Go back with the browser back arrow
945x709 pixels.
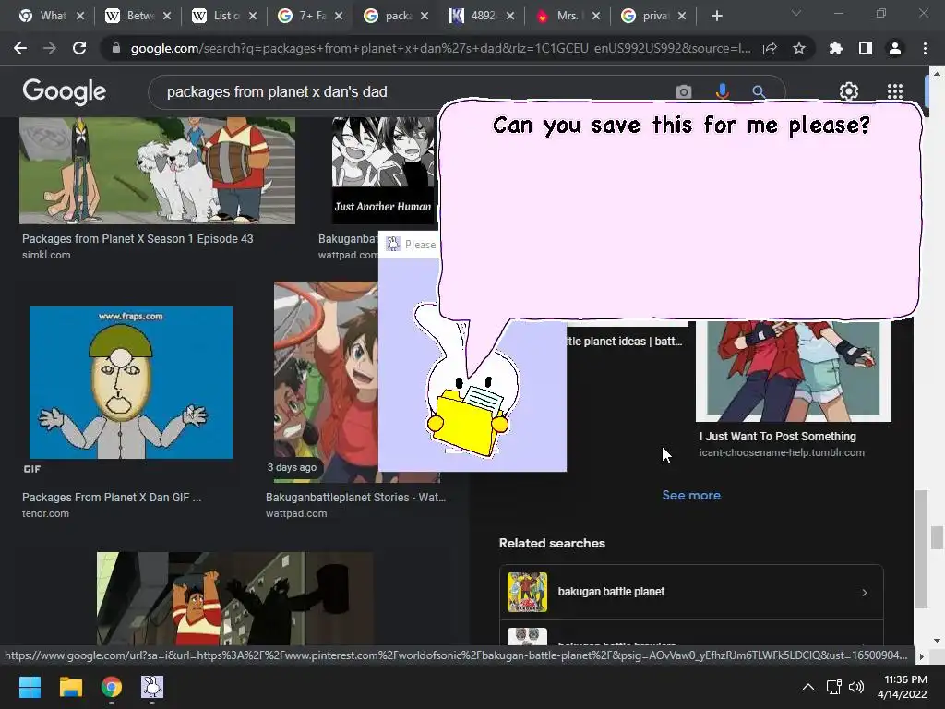(20, 48)
